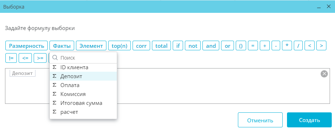Insert the divide operator (/)
The height and width of the screenshot is (132, 335).
[x=298, y=46]
